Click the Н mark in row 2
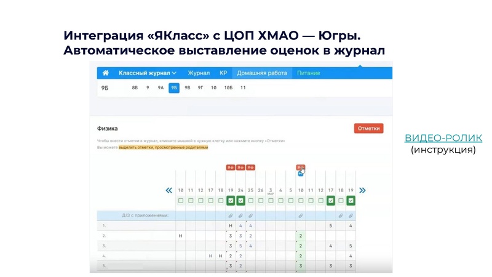This screenshot has height=277, width=492. pyautogui.click(x=180, y=236)
